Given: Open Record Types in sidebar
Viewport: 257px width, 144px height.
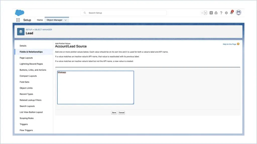Looking at the screenshot, I should point(26,94).
